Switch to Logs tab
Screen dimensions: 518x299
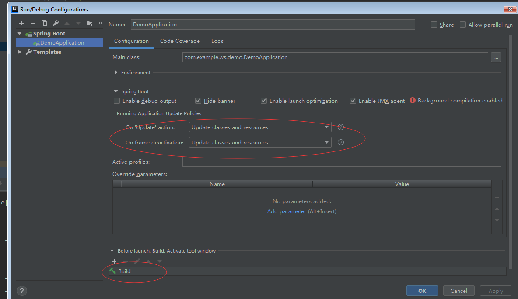[x=217, y=41]
